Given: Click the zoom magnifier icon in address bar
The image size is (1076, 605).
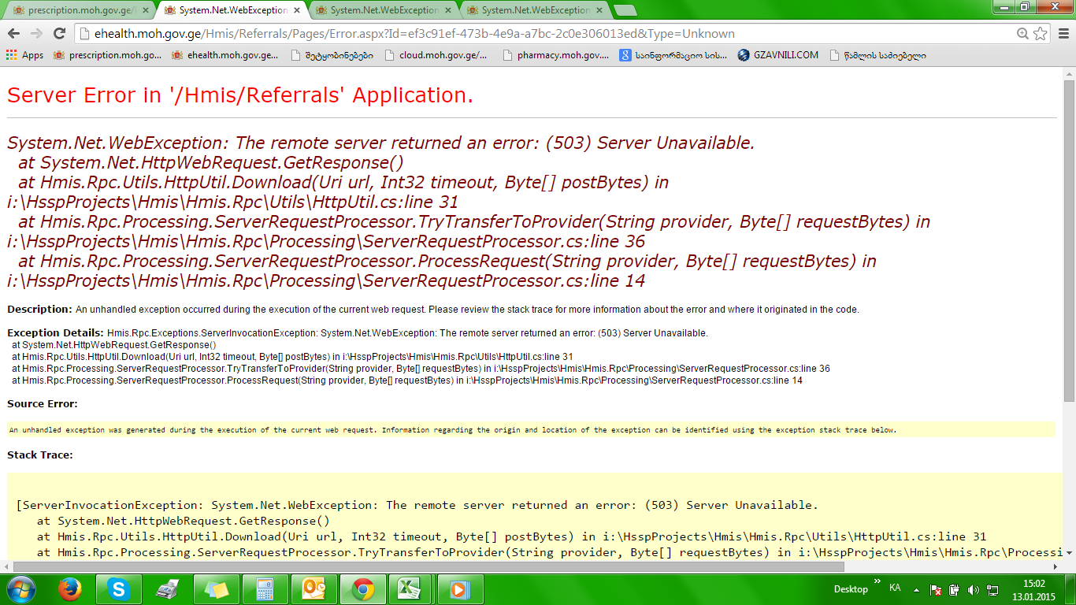Looking at the screenshot, I should click(x=1022, y=33).
